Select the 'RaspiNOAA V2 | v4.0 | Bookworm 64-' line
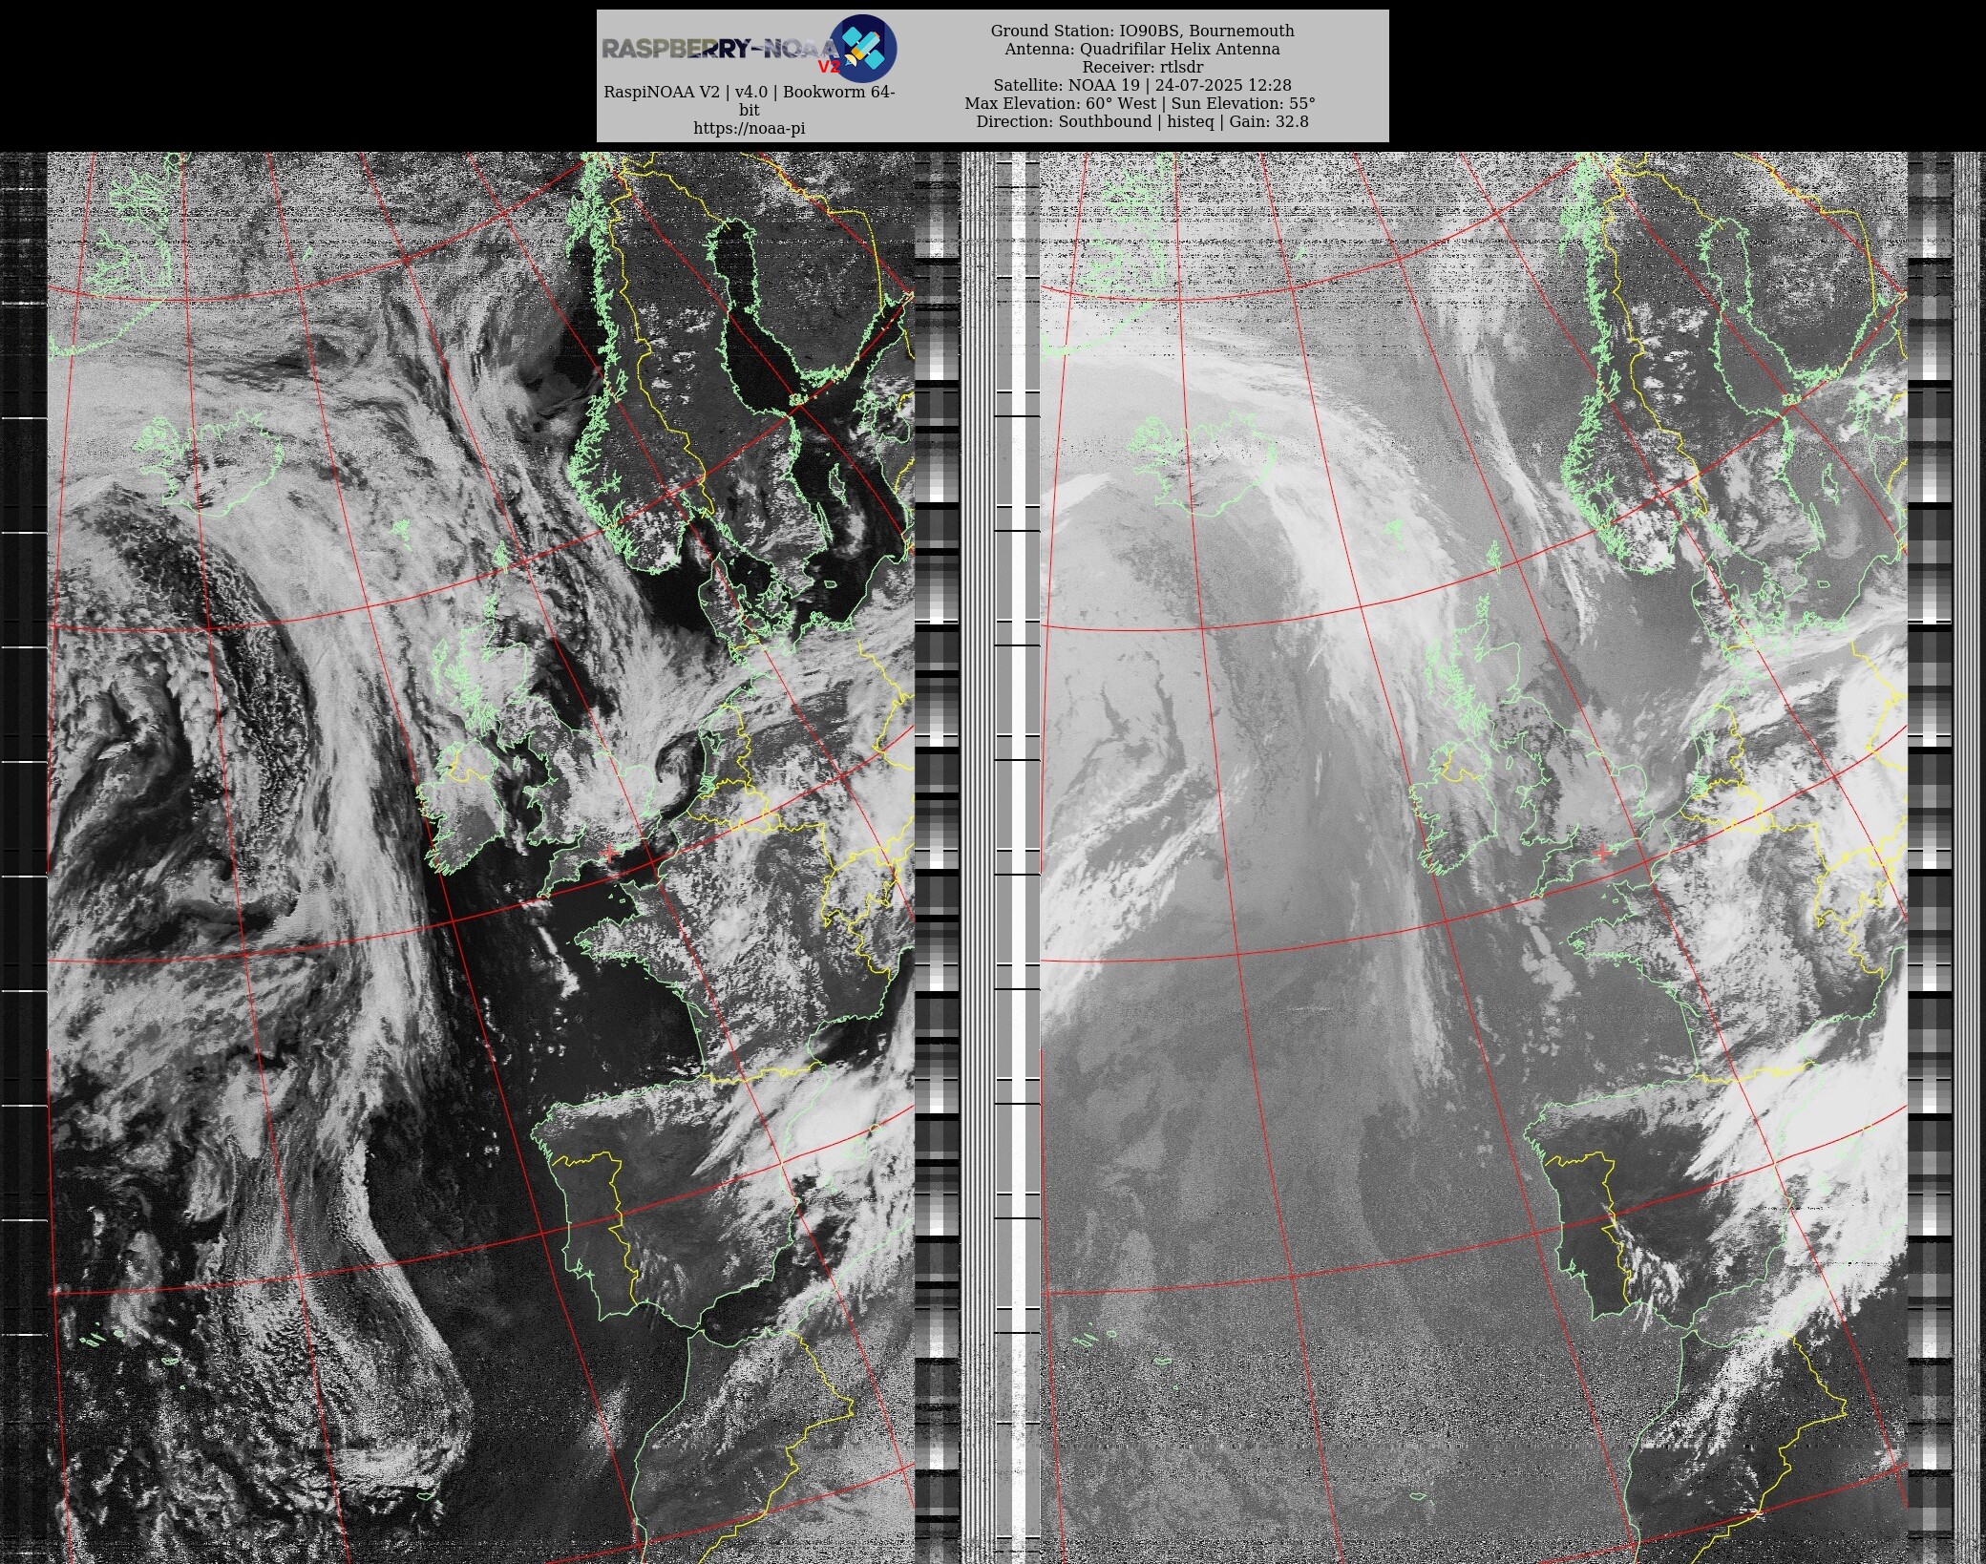The width and height of the screenshot is (1986, 1564). 750,92
